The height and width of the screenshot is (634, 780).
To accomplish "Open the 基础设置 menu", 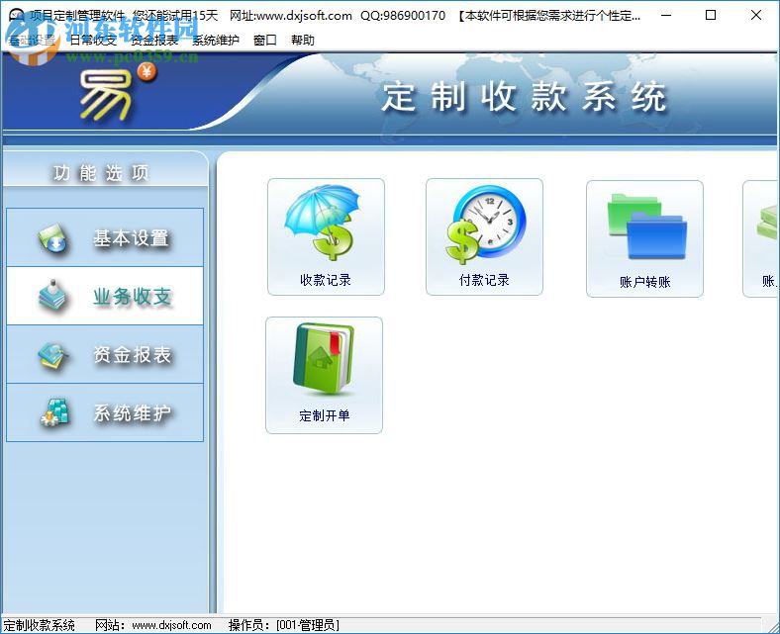I will coord(31,41).
